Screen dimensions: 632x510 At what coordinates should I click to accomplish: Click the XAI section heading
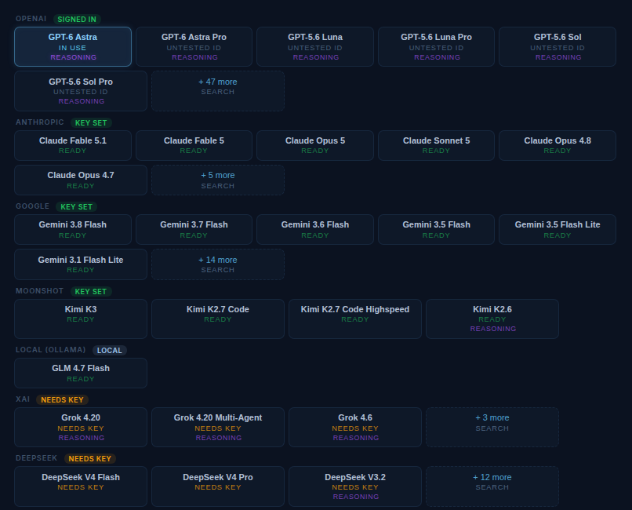(x=23, y=399)
